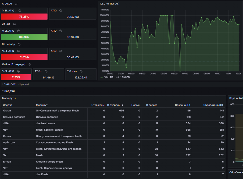Image resolution: width=243 pixels, height=179 pixels.
Task: Sort table by Обработано (Н) column
Action: tap(213, 105)
